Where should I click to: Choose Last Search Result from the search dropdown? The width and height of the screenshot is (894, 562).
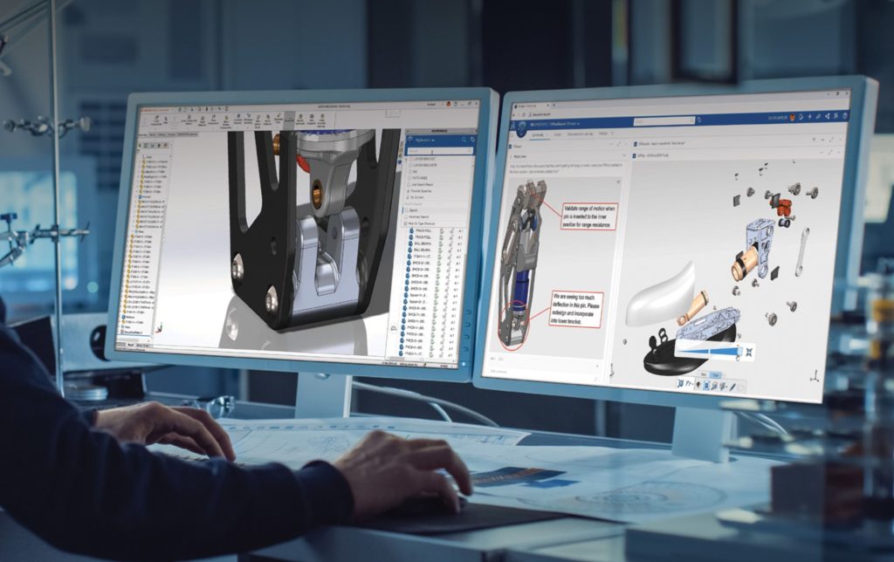click(x=420, y=185)
